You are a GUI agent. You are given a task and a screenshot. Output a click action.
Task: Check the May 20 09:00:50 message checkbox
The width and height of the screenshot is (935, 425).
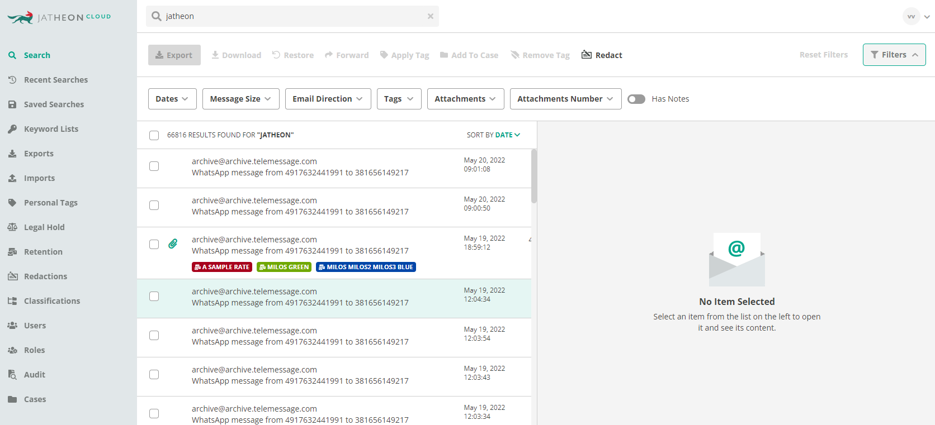coord(154,205)
